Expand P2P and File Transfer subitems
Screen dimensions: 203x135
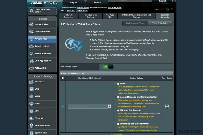pos(115,110)
